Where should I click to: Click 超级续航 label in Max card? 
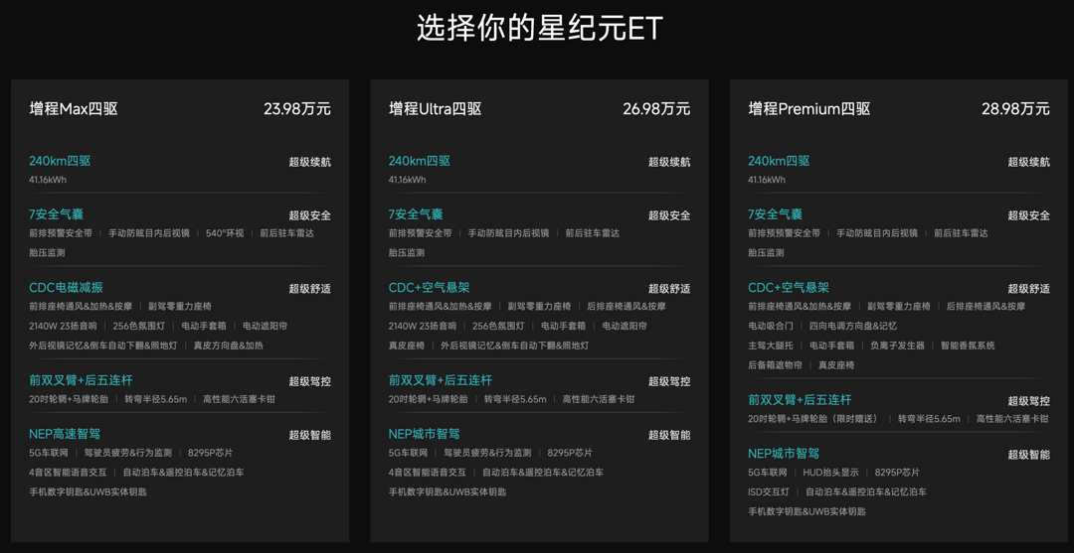[309, 162]
